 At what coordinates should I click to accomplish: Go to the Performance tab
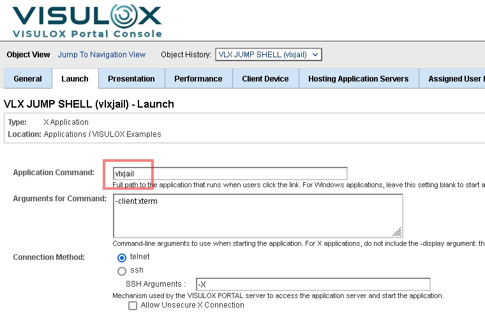pos(198,79)
